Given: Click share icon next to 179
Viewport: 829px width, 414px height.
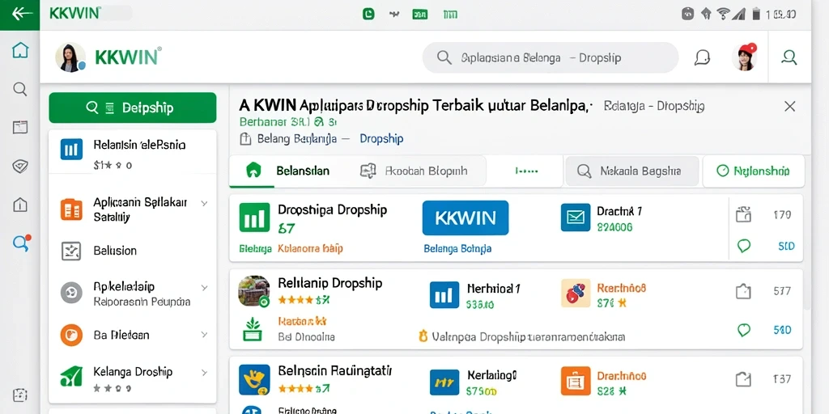Looking at the screenshot, I should [x=744, y=214].
